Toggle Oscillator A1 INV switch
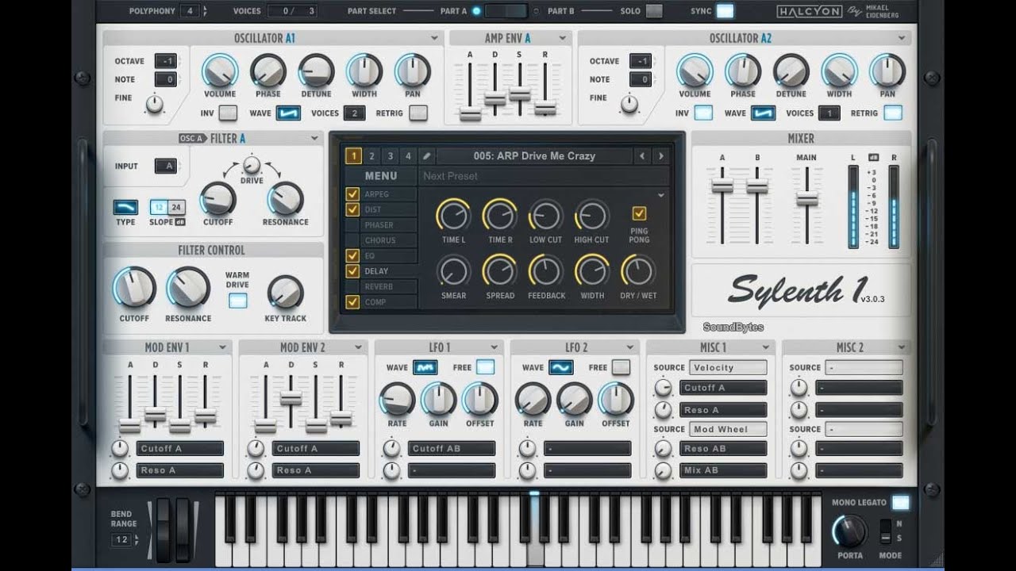Viewport: 1016px width, 571px height. 228,113
